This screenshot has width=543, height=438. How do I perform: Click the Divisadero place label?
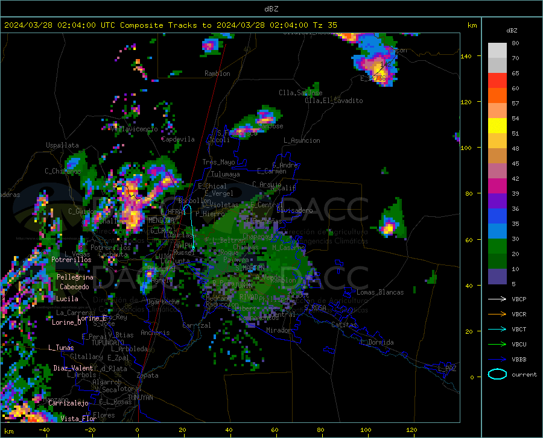pyautogui.click(x=294, y=210)
